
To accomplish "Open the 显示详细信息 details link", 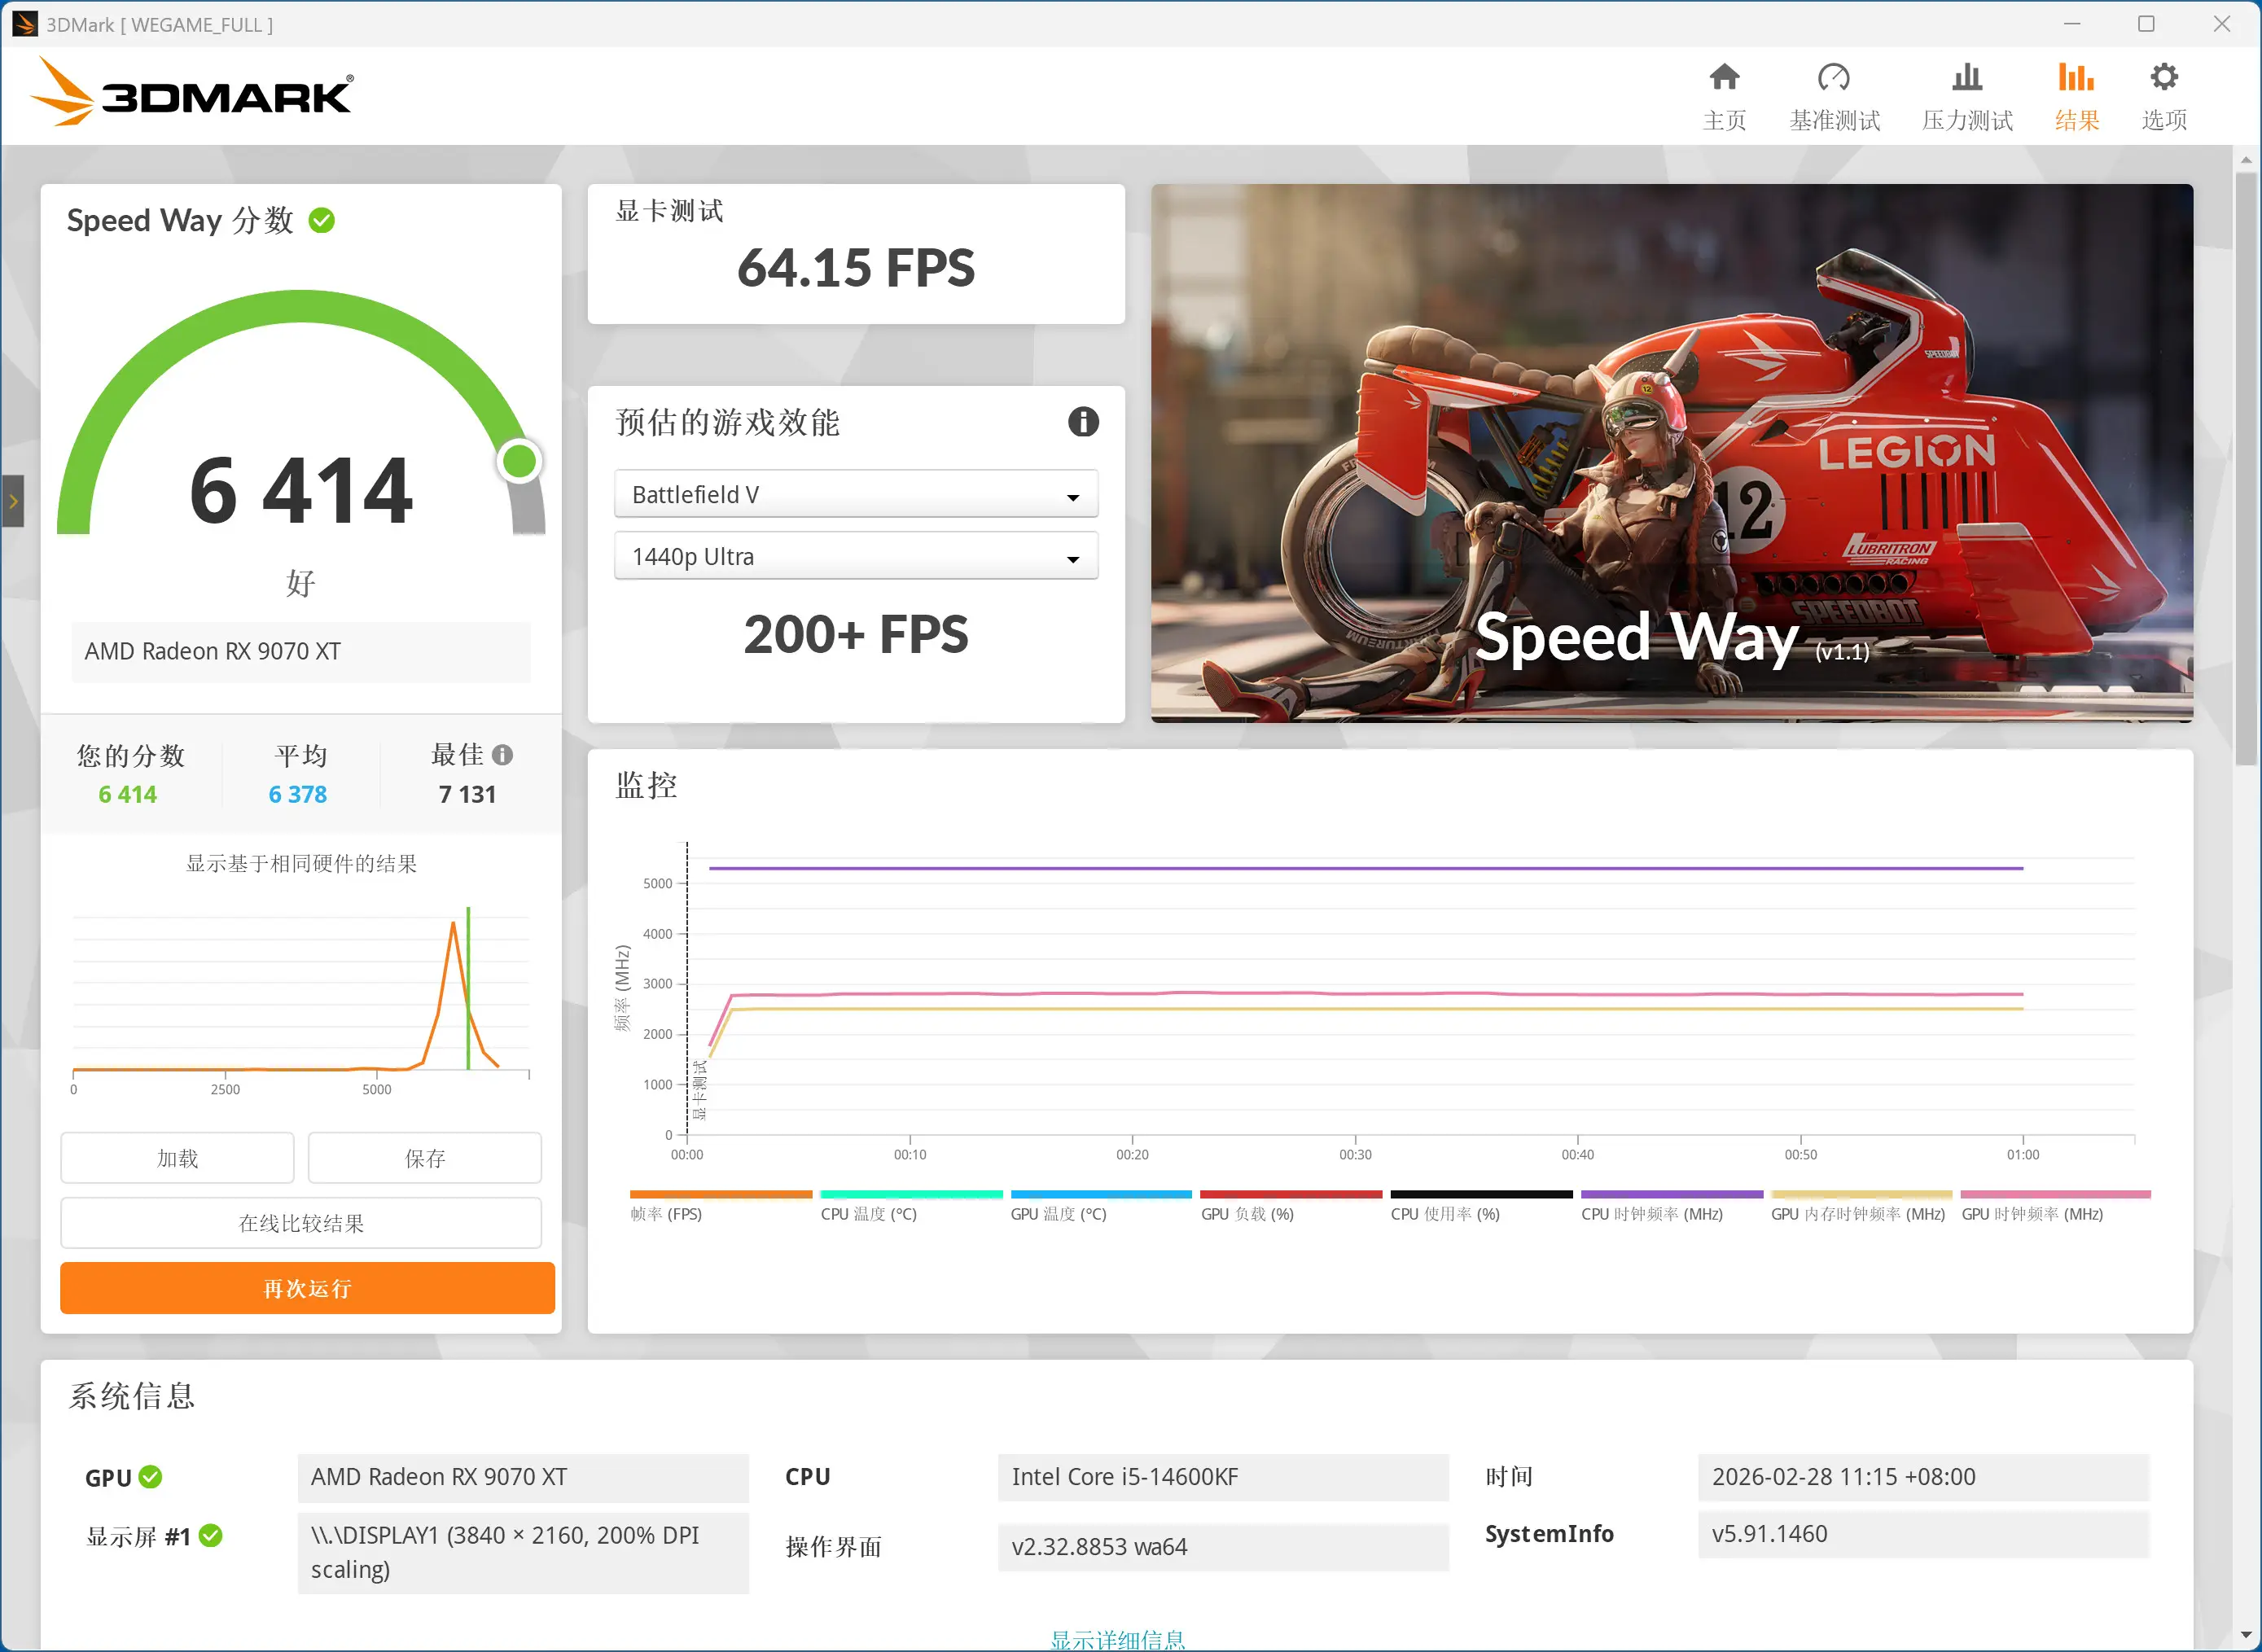I will (1117, 1638).
